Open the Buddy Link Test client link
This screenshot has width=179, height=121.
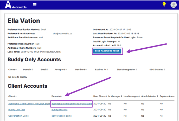[17, 110]
